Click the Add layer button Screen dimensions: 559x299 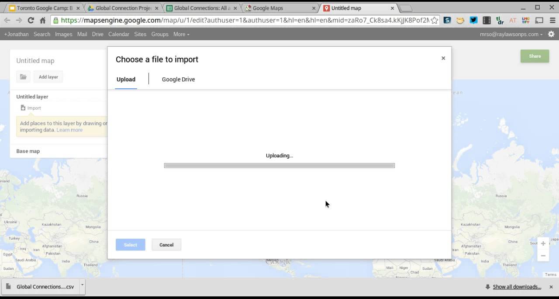coord(48,77)
